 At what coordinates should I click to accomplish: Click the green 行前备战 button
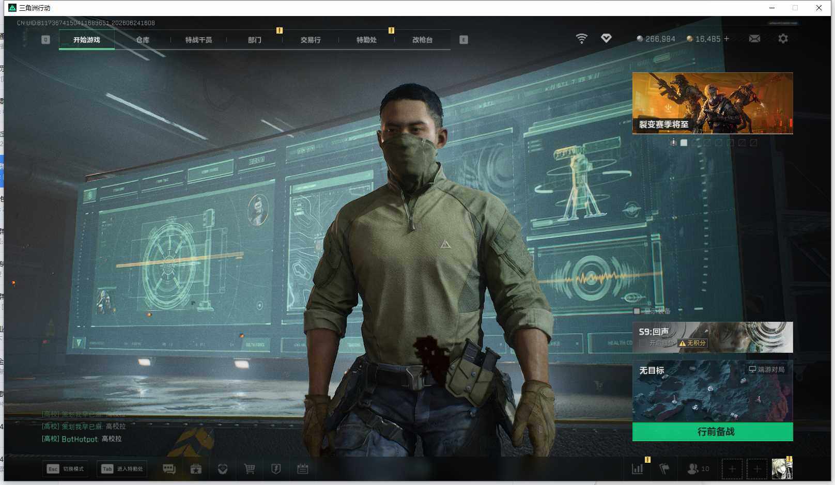point(713,432)
